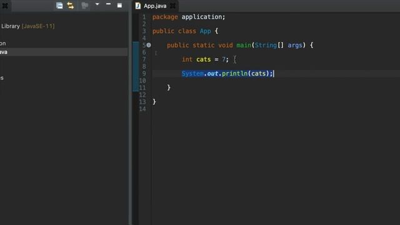Open the explorer View Menu triangle
The image size is (400, 225).
point(97,4)
